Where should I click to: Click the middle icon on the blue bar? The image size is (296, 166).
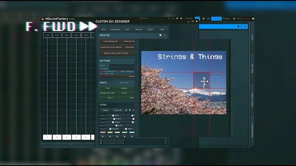pyautogui.click(x=241, y=27)
